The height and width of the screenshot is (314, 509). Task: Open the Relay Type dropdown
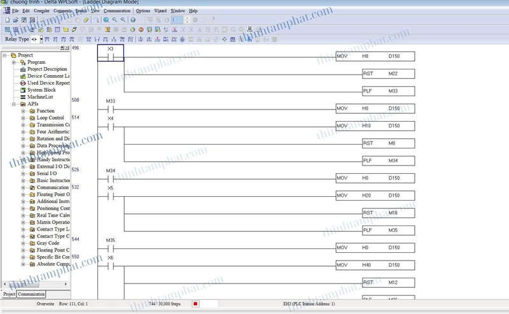pos(41,39)
